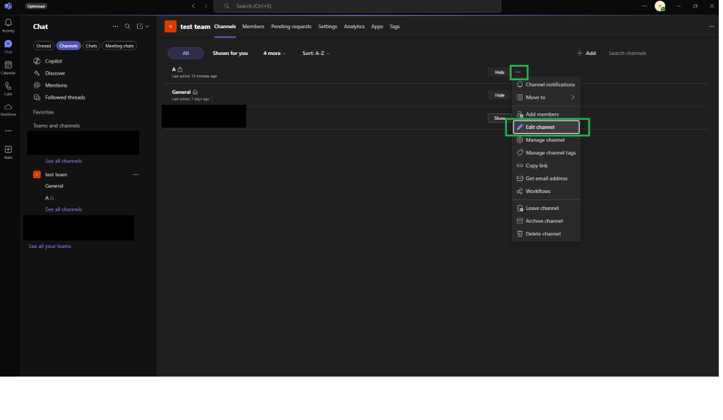Open Chat pane more options ellipsis
The width and height of the screenshot is (723, 420).
coord(115,26)
